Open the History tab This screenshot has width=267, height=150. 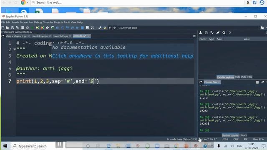point(243,135)
